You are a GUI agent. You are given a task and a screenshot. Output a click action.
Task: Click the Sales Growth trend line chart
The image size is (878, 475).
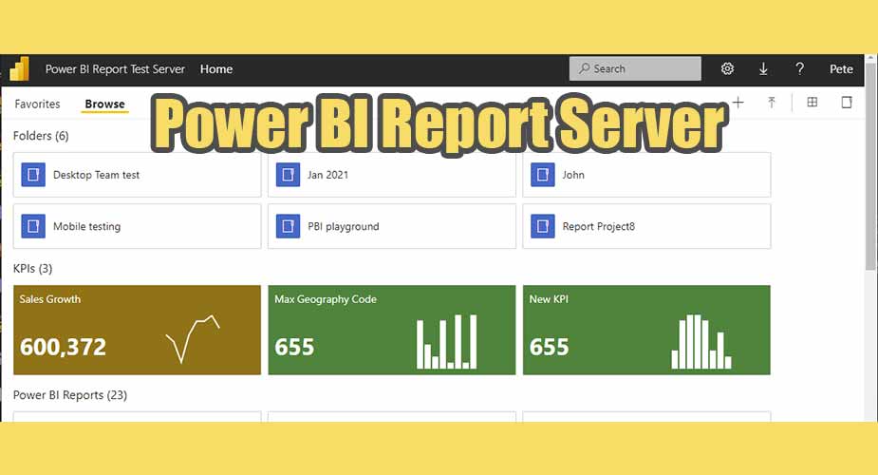193,339
